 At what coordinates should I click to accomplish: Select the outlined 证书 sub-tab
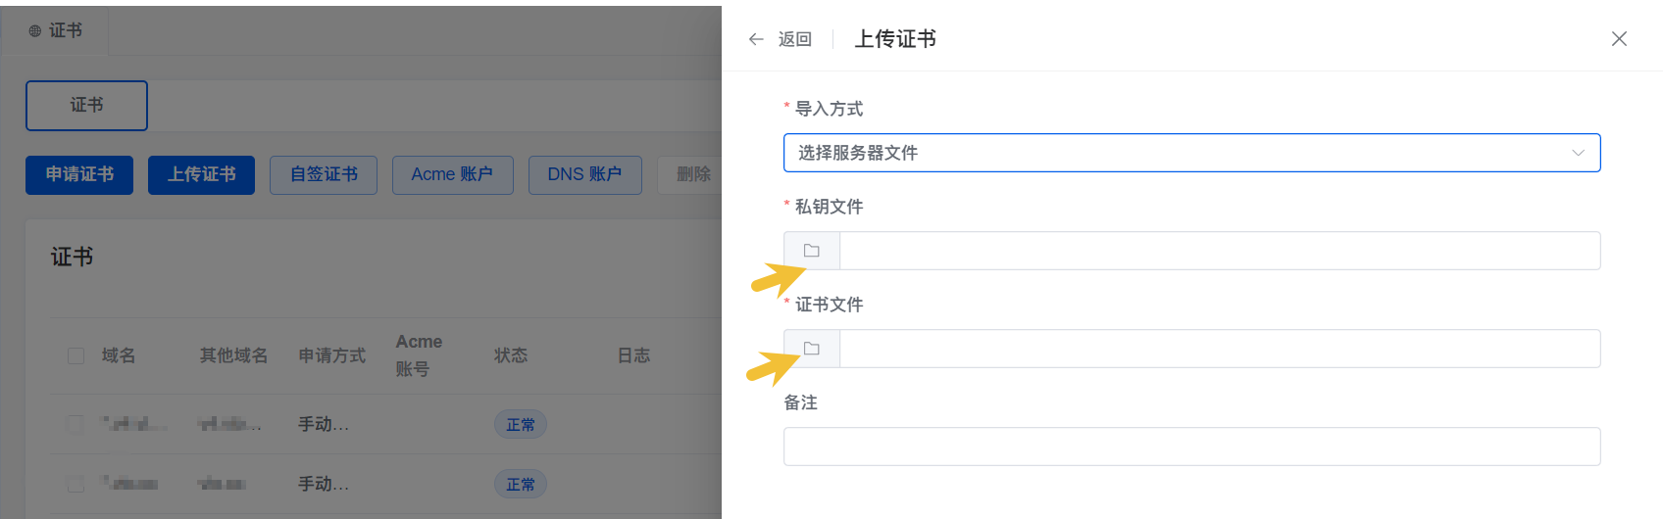[x=86, y=105]
